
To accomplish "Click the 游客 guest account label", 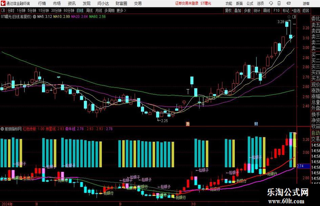I will click(x=306, y=3).
